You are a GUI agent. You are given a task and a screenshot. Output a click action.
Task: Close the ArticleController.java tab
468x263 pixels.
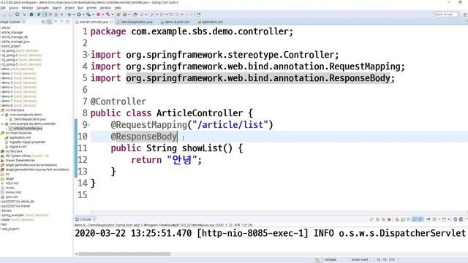[111, 22]
